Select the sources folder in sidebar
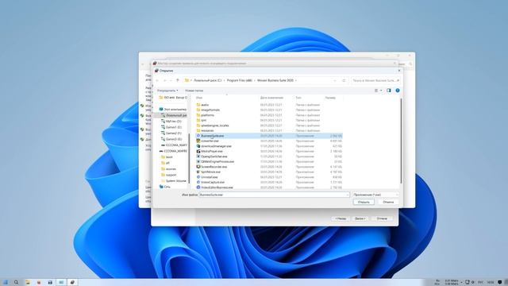Image resolution: width=508 pixels, height=286 pixels. tap(169, 169)
